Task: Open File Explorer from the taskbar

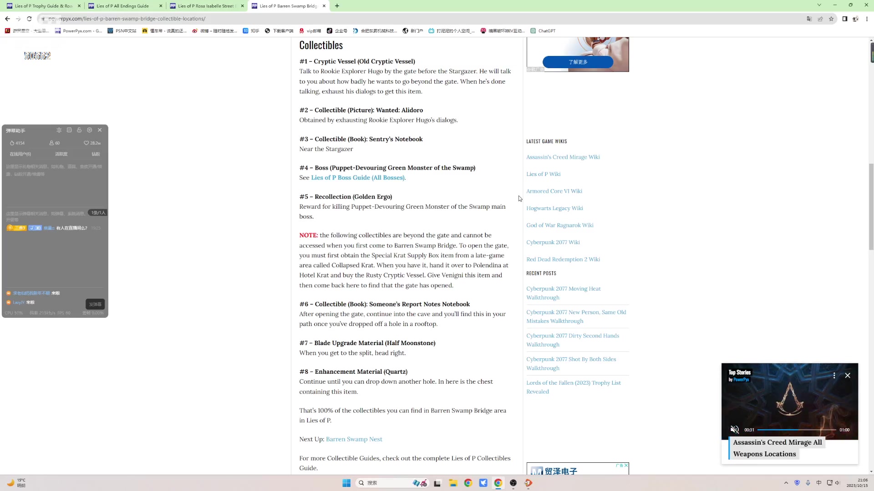Action: [x=452, y=483]
